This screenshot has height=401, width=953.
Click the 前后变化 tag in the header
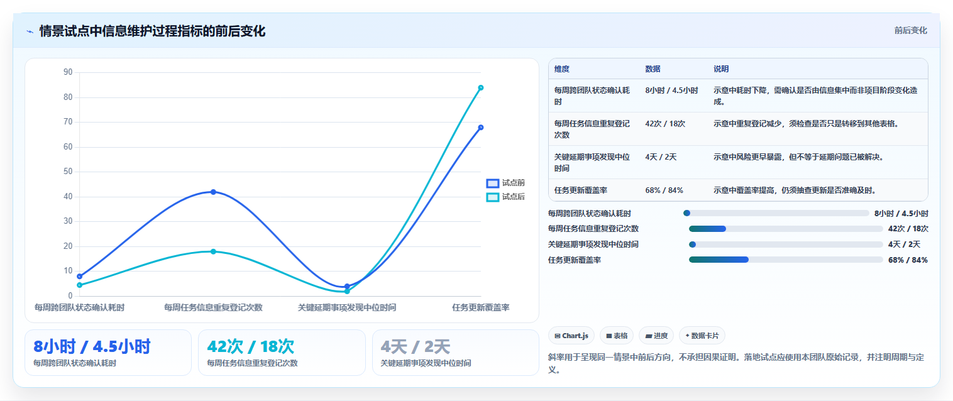(x=910, y=30)
